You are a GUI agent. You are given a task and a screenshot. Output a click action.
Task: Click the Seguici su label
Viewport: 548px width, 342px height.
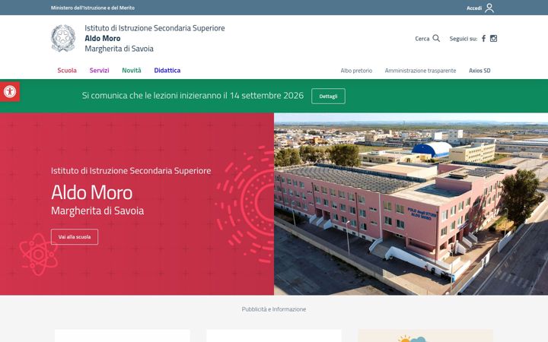click(463, 39)
